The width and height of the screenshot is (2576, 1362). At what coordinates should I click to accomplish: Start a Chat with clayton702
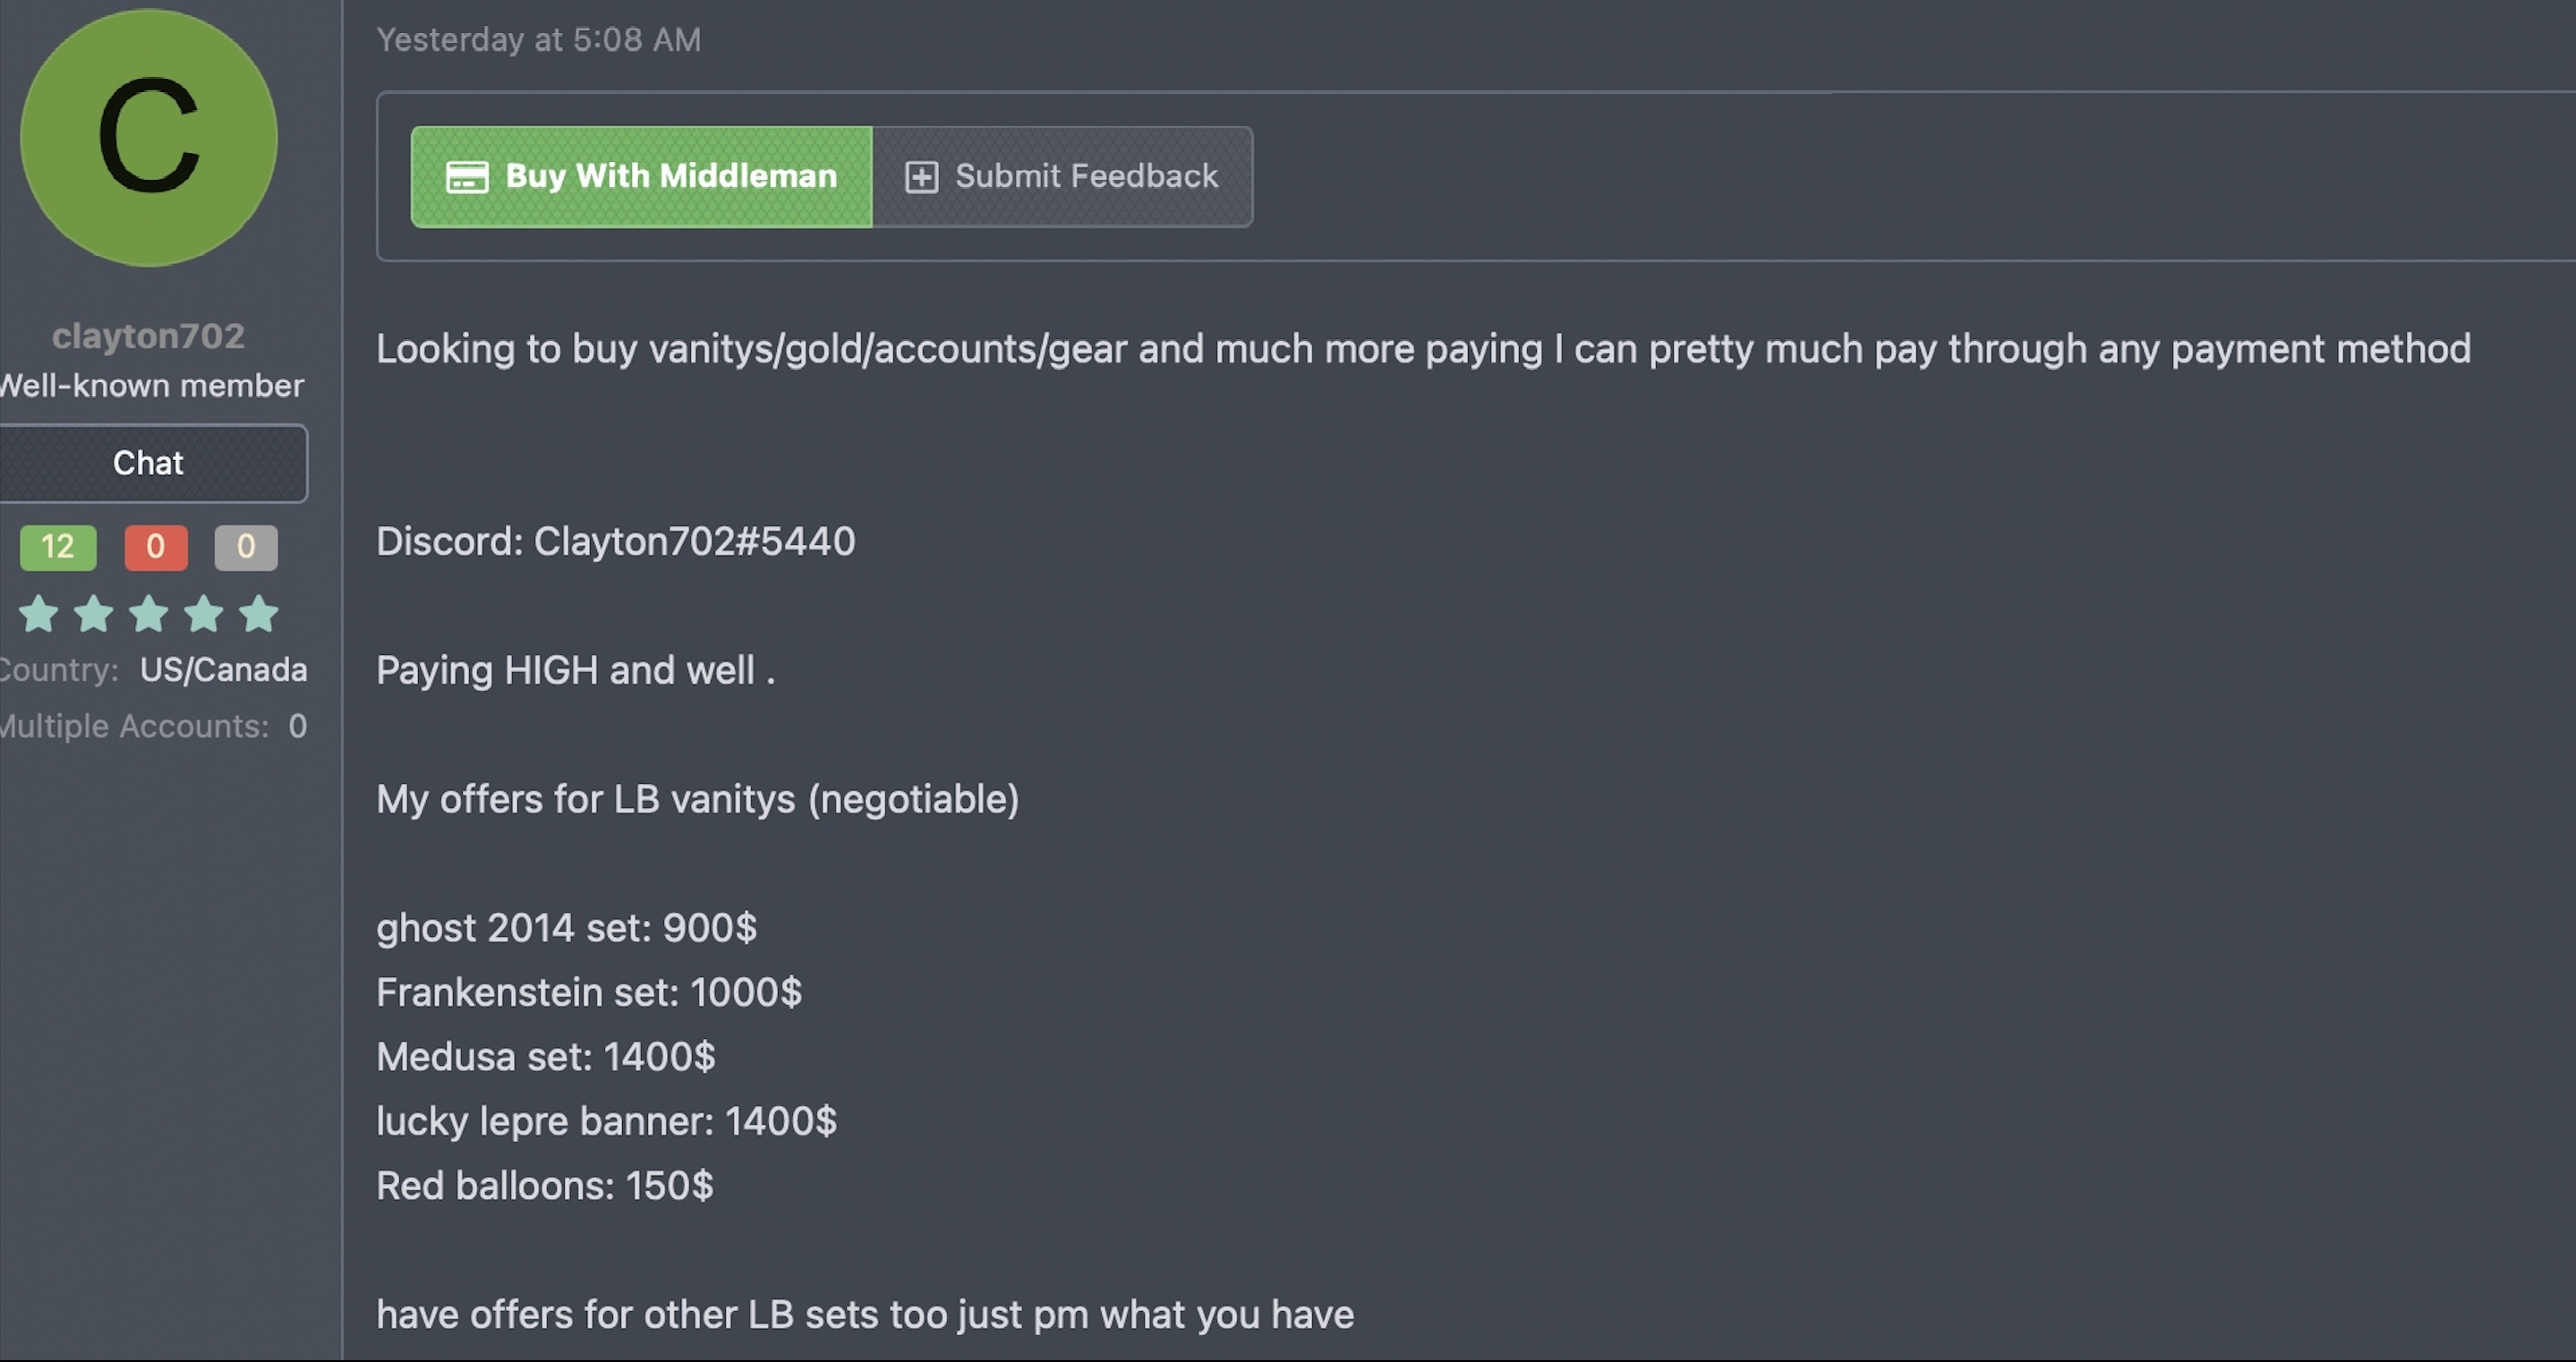(x=149, y=463)
